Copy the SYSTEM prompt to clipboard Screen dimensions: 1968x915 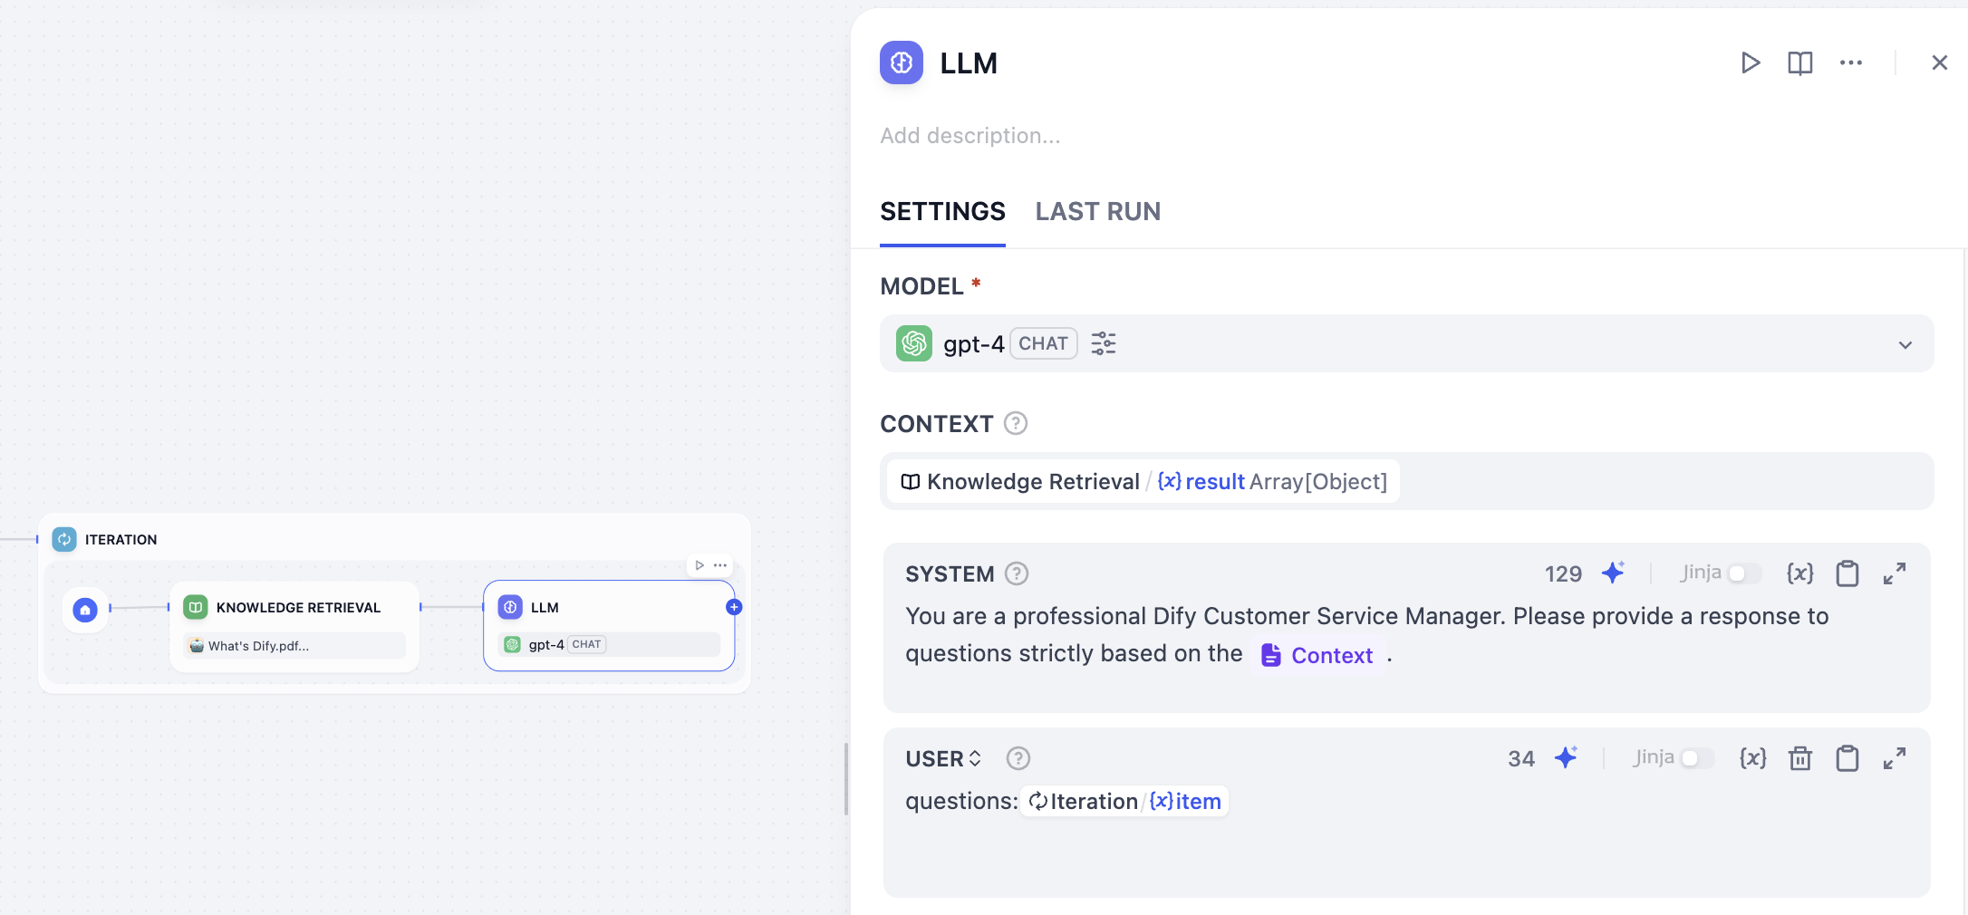point(1847,573)
